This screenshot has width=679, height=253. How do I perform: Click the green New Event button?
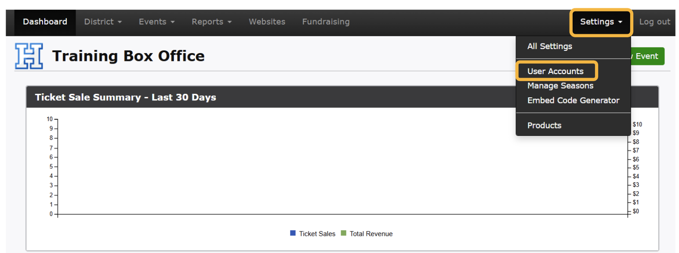pos(647,56)
